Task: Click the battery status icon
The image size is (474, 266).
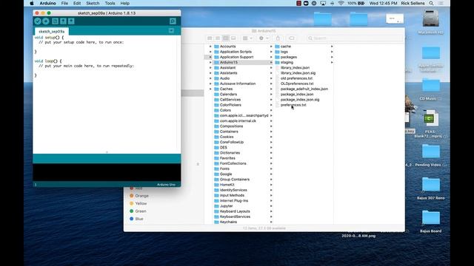Action: point(361,3)
